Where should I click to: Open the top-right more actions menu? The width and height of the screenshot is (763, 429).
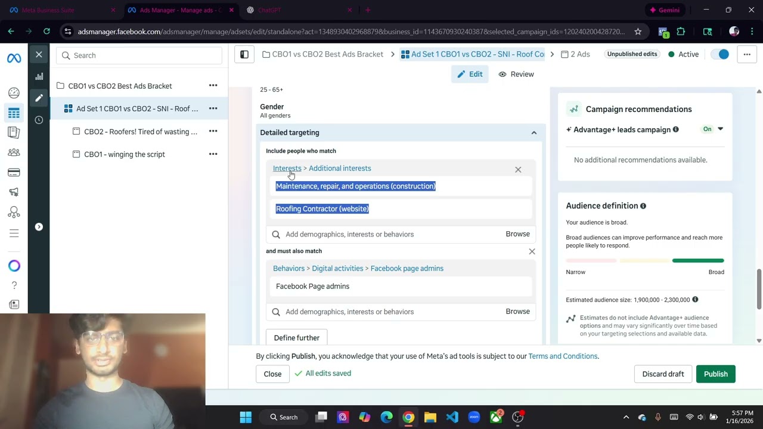click(747, 54)
